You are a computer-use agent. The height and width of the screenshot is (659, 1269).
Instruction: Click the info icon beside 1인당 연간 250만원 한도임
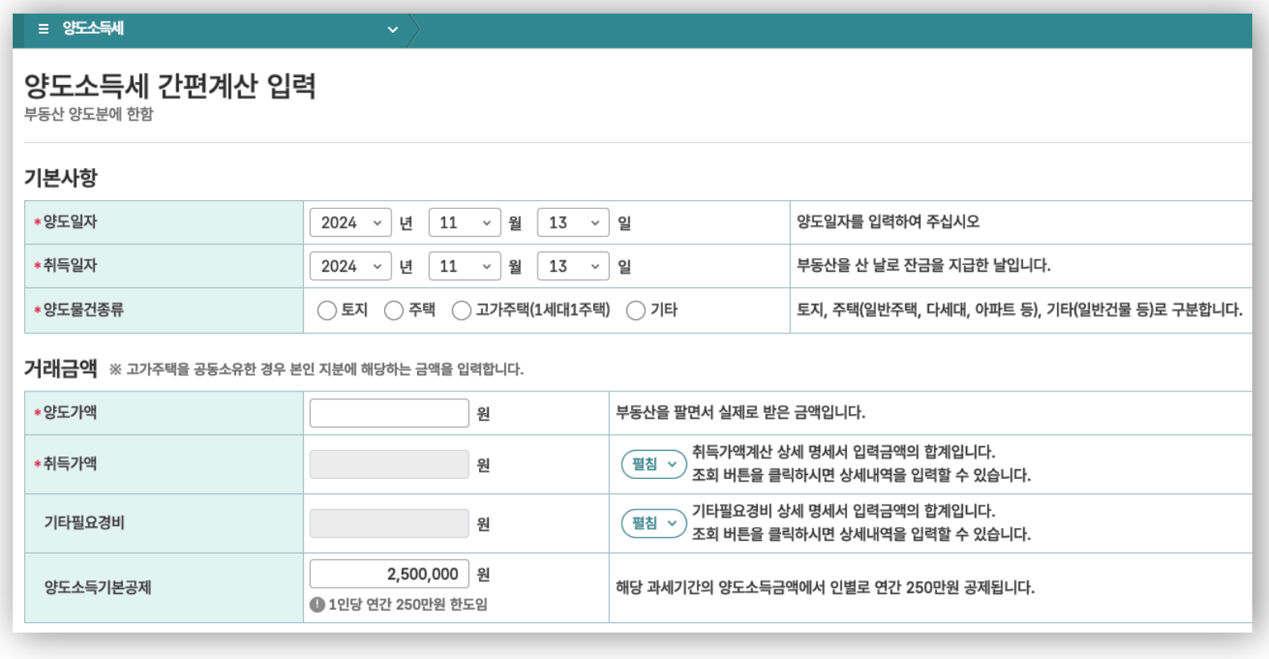(x=317, y=604)
